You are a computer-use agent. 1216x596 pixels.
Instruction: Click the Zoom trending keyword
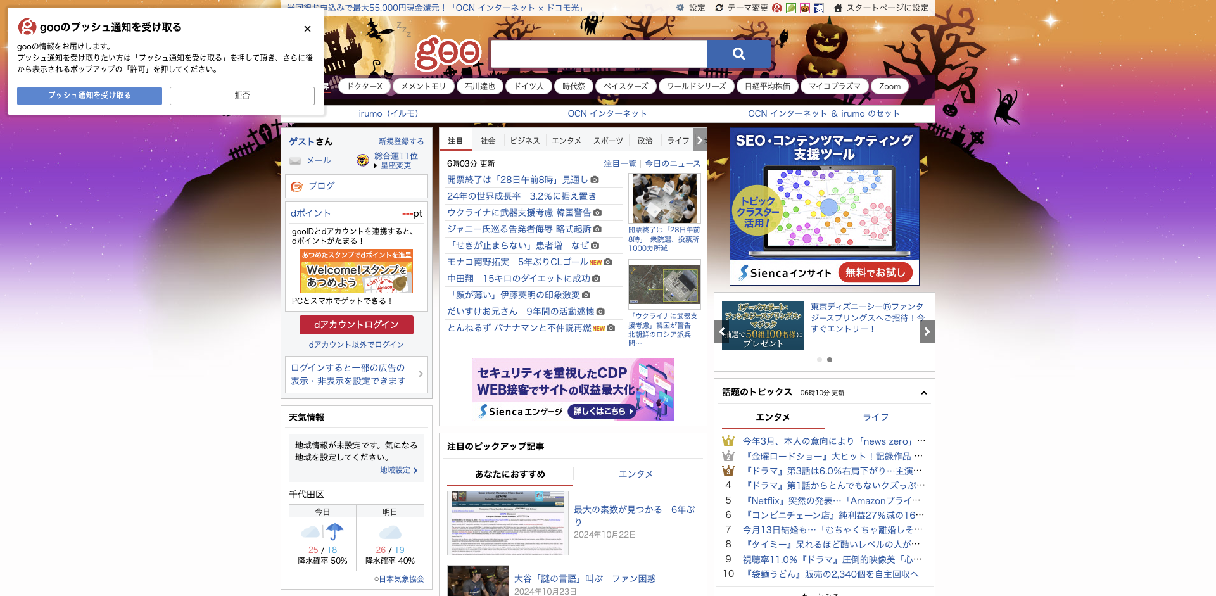(890, 86)
